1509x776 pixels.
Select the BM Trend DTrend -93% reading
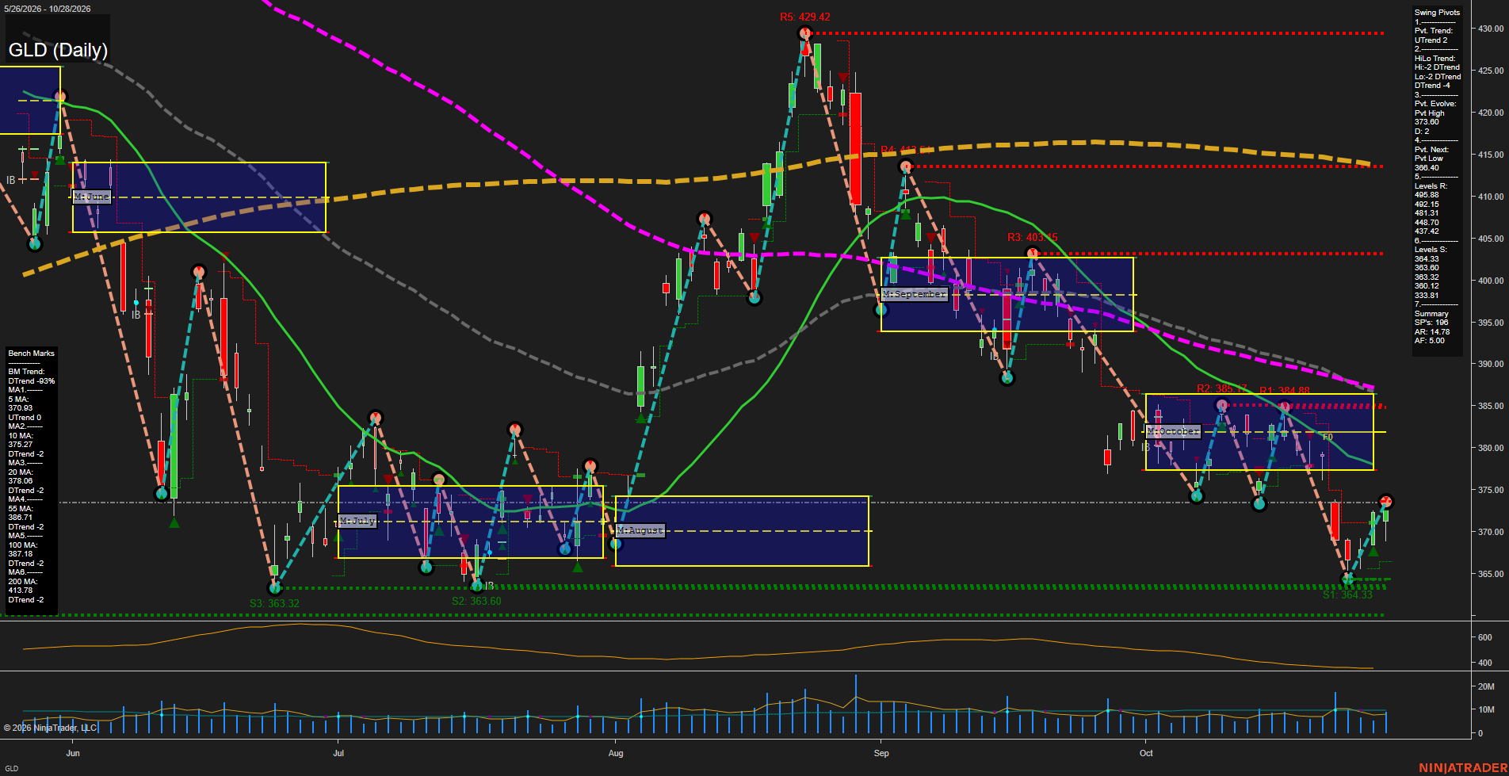click(32, 377)
